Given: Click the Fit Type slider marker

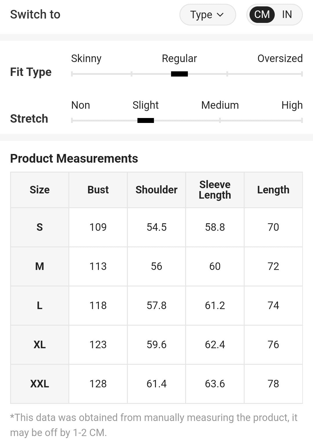Looking at the screenshot, I should pos(179,74).
